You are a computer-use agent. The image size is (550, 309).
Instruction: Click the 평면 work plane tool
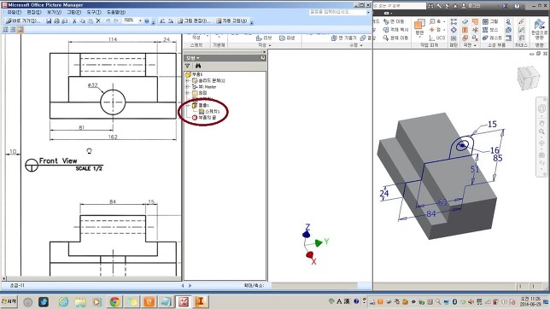point(419,28)
